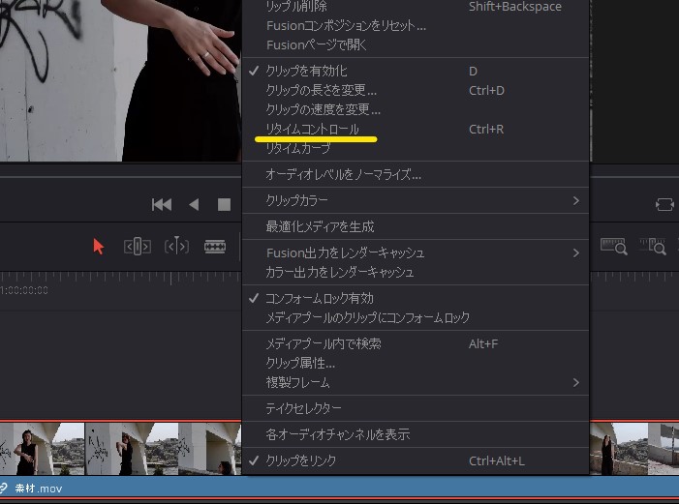Expand the 複製フレーム submenu
The width and height of the screenshot is (679, 504).
tap(416, 382)
